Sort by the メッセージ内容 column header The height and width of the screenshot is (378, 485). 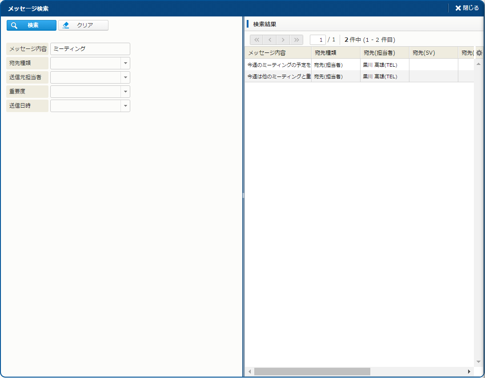(278, 53)
